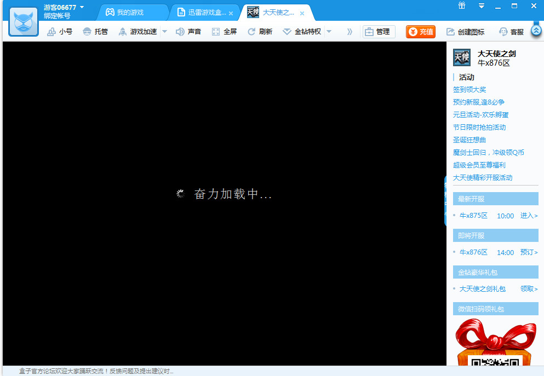Open 元旦活动-欢乐孵蛋 link

[x=480, y=115]
